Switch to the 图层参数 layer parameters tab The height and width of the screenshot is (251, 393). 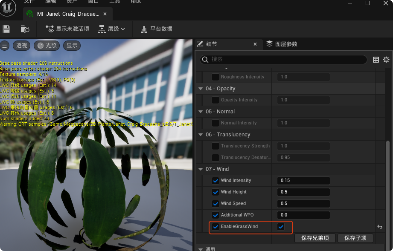tap(282, 44)
